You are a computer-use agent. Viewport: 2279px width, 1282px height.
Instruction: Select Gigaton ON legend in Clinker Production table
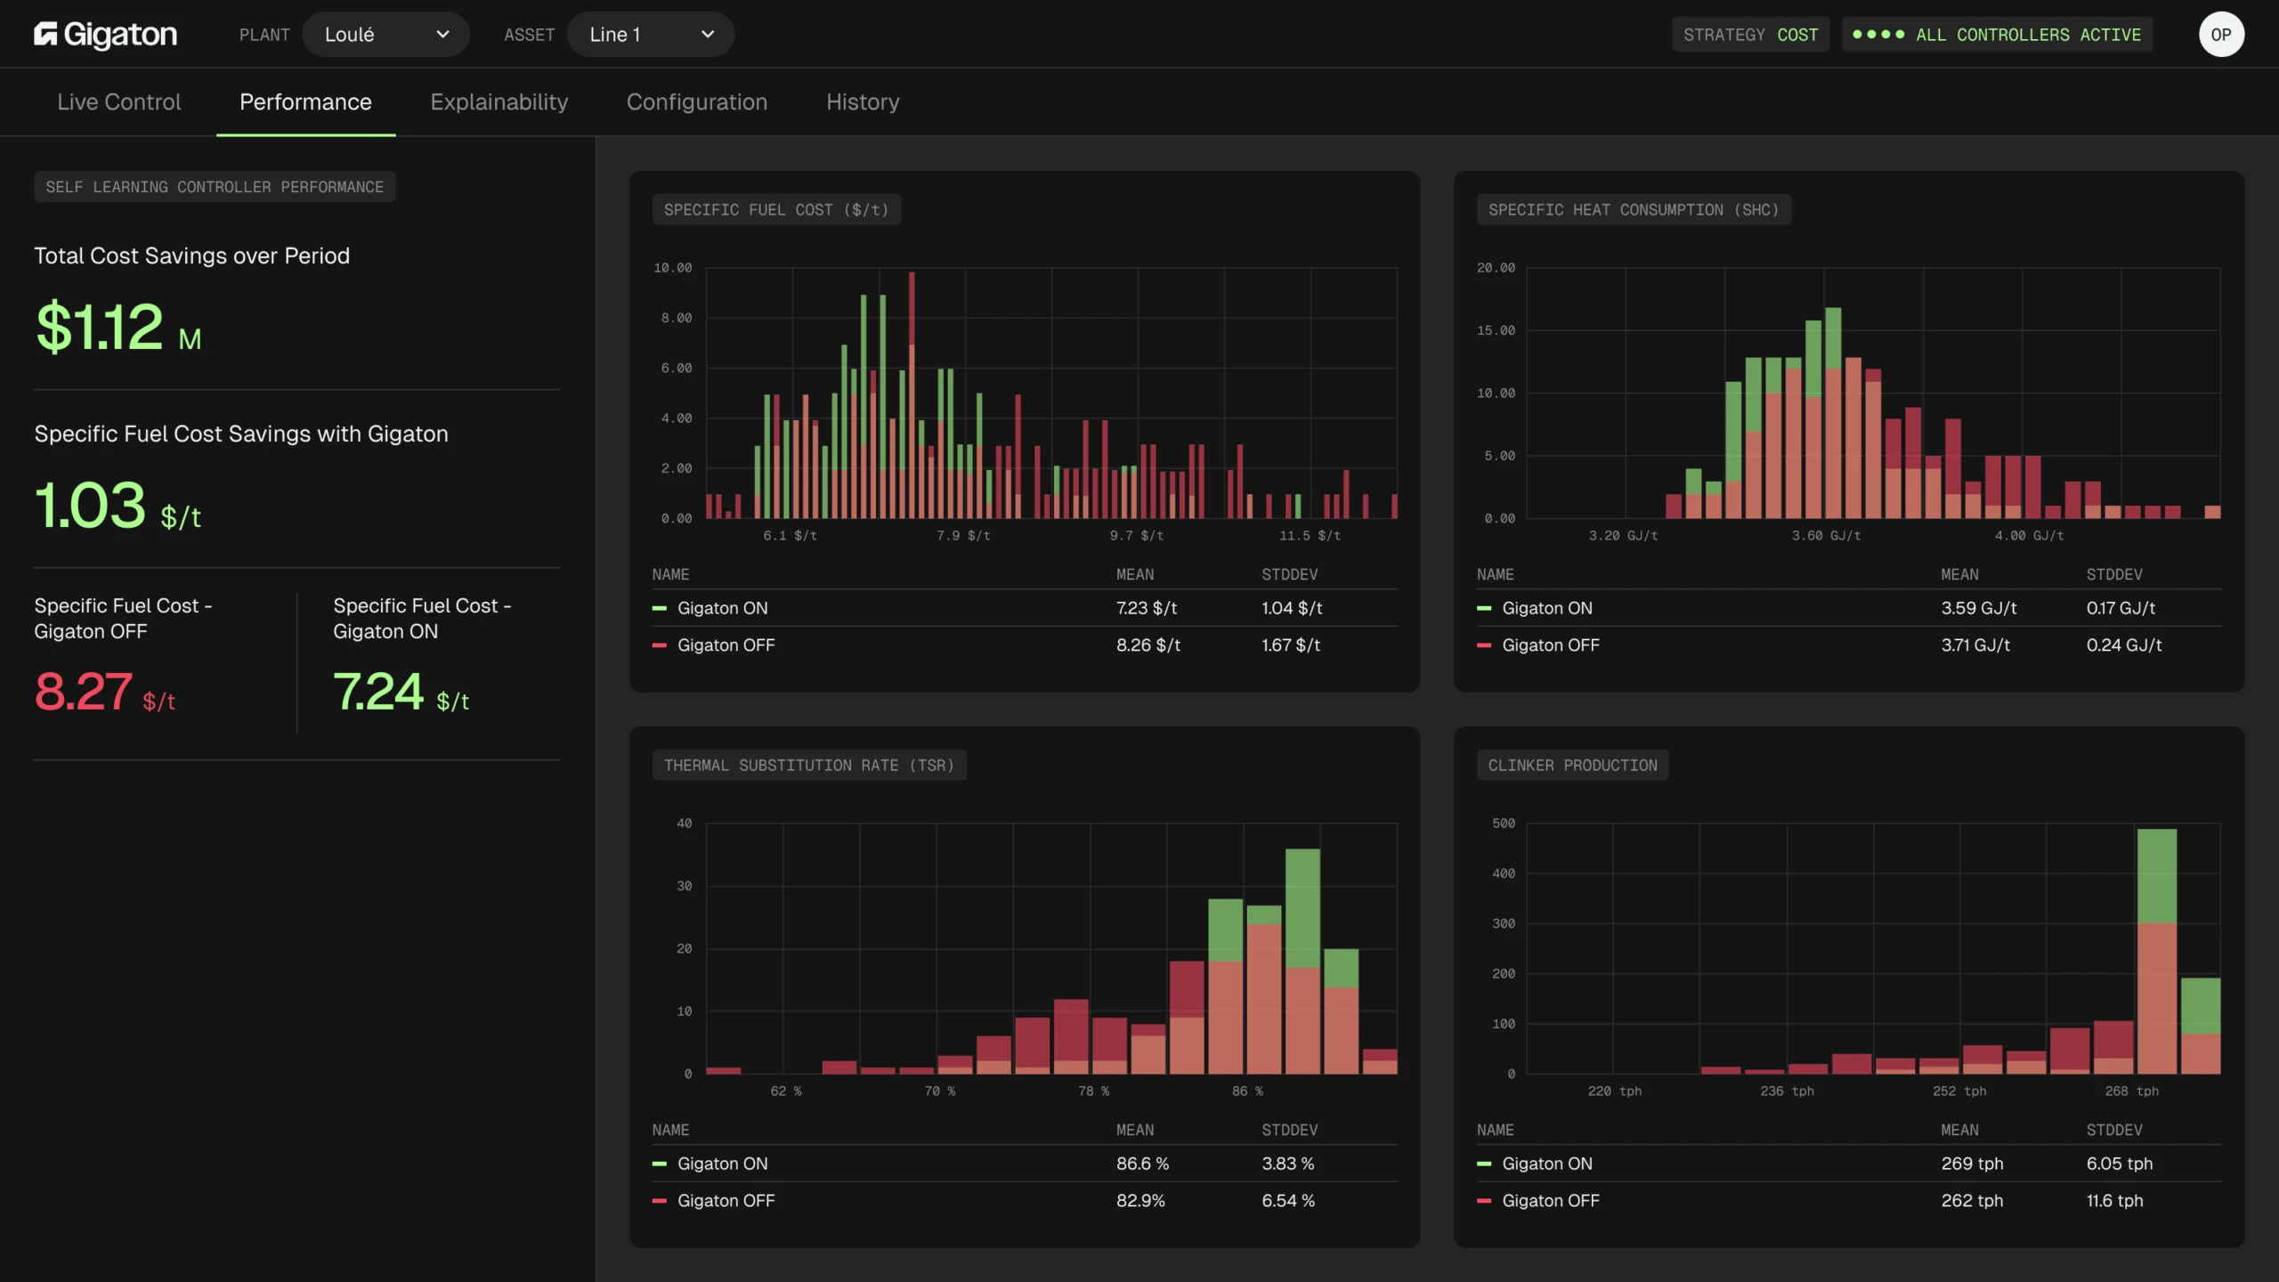click(1535, 1164)
